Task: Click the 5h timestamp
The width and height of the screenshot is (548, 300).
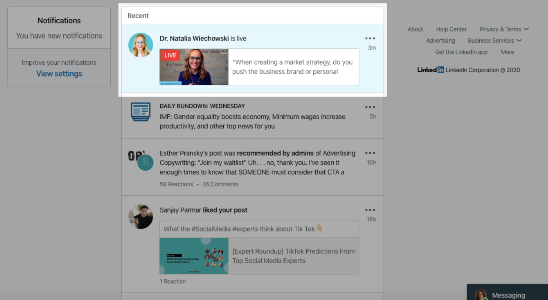Action: point(372,117)
